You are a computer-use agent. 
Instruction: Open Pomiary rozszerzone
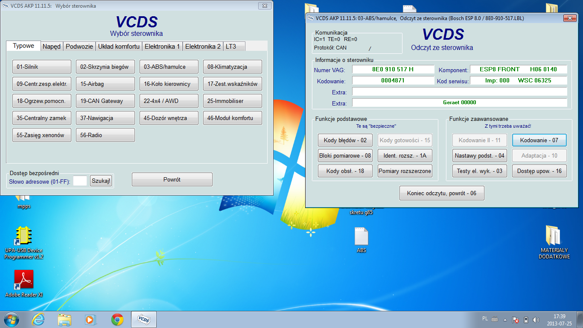pos(405,171)
